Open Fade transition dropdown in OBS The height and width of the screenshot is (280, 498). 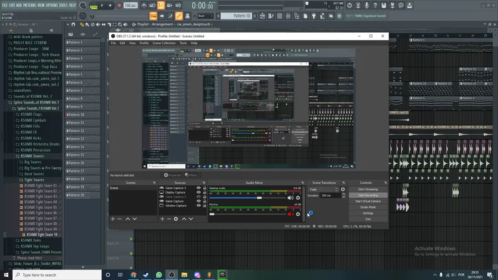click(324, 189)
